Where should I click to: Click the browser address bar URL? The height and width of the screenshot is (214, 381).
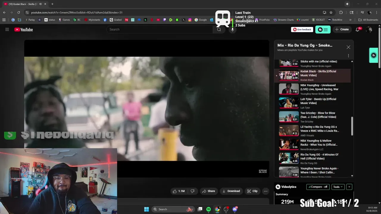click(76, 12)
